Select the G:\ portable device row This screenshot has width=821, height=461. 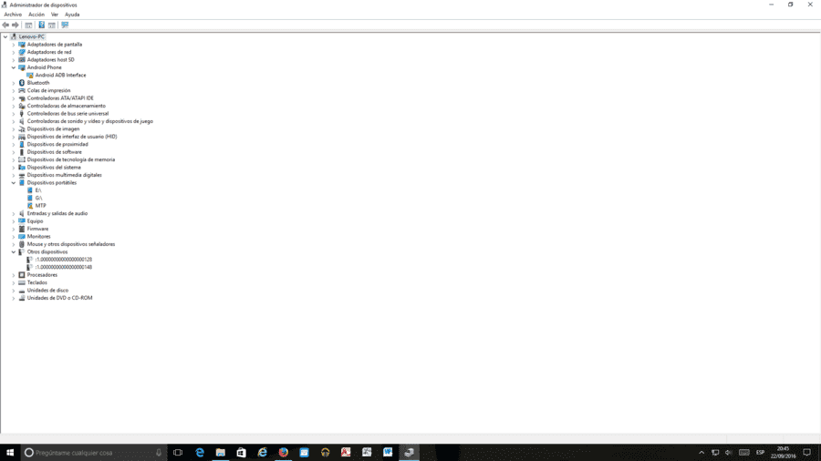coord(38,198)
